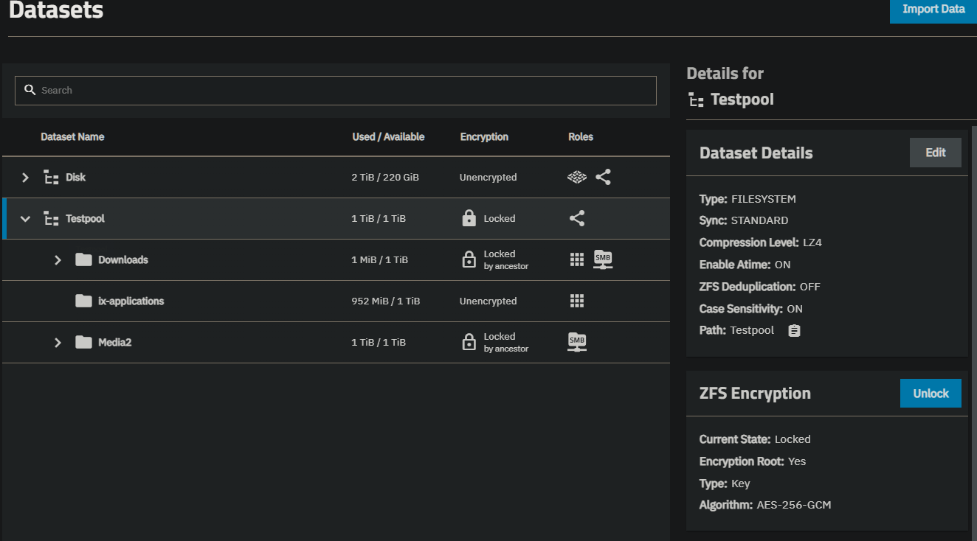Click the SMB share icon in Downloads row
This screenshot has height=541, width=977.
pos(603,259)
